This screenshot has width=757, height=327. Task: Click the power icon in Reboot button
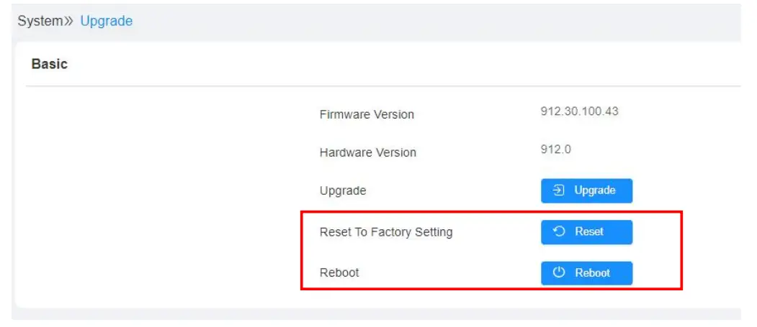point(559,272)
